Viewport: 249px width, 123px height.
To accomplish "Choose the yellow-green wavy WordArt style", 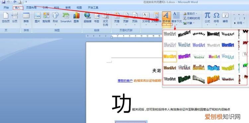I will [228, 68].
